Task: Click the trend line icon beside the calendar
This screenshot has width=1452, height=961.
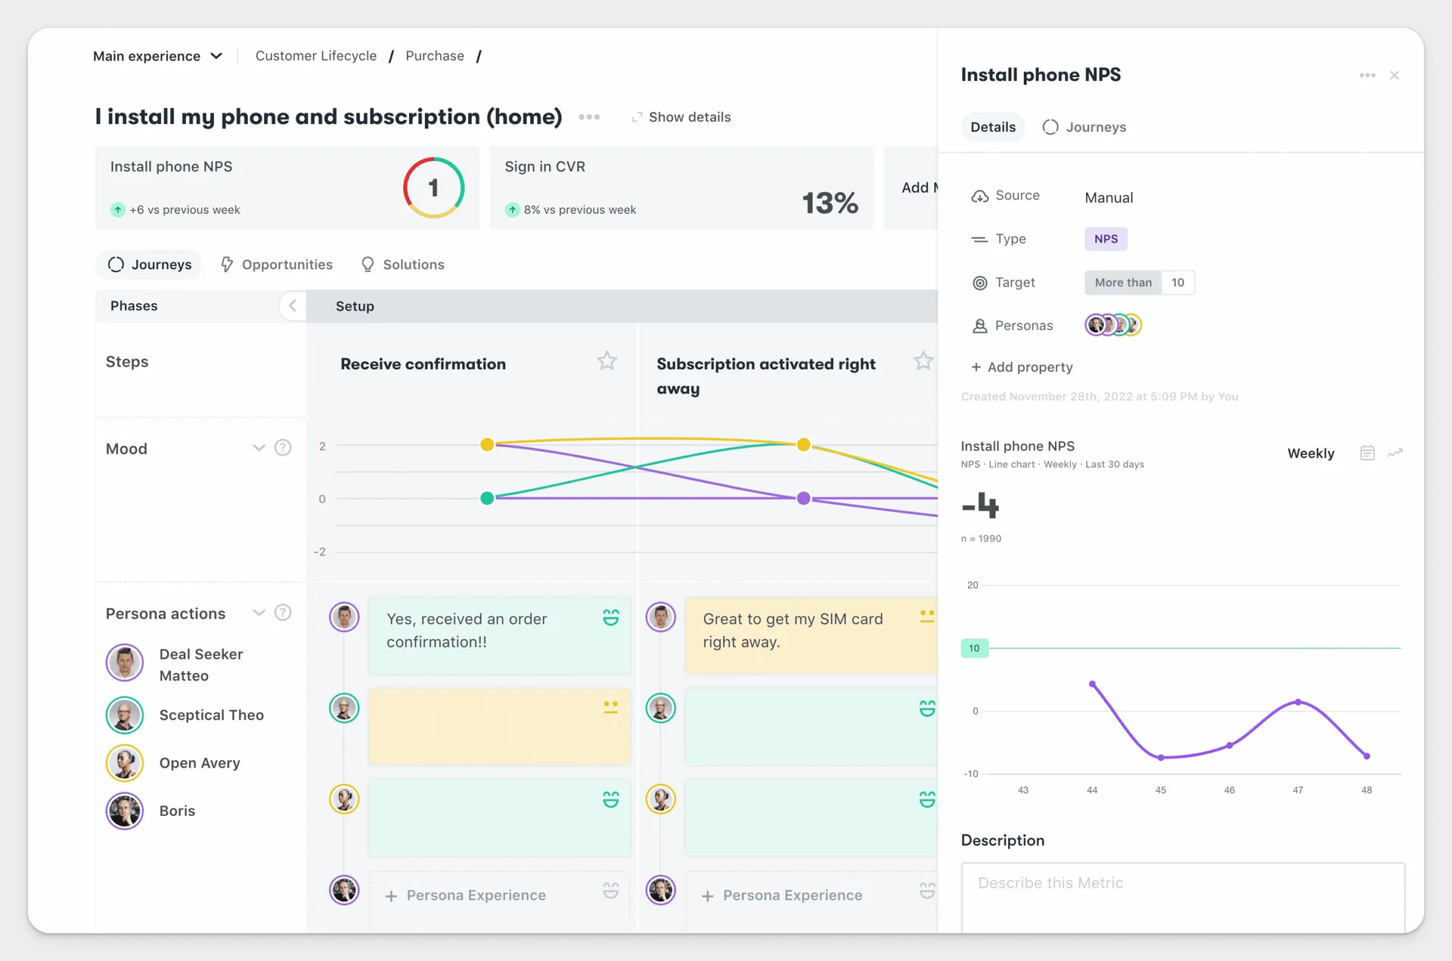Action: (x=1395, y=453)
